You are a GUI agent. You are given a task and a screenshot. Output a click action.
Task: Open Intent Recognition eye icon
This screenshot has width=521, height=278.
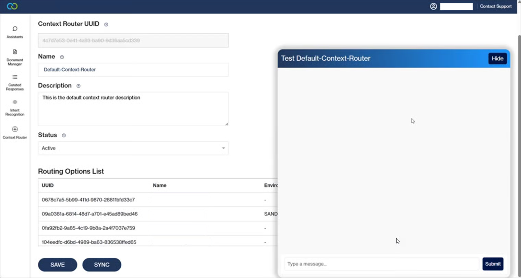point(15,102)
